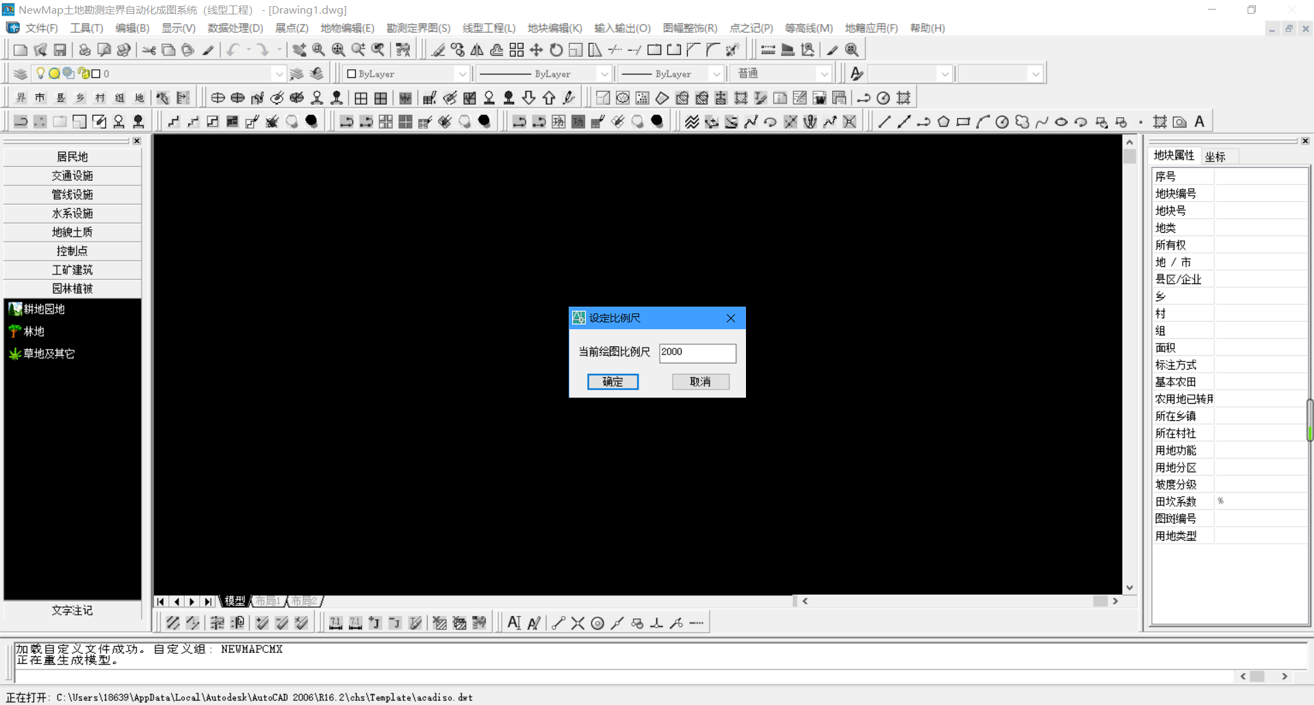
Task: Toggle intersection snap X icon
Action: click(578, 623)
